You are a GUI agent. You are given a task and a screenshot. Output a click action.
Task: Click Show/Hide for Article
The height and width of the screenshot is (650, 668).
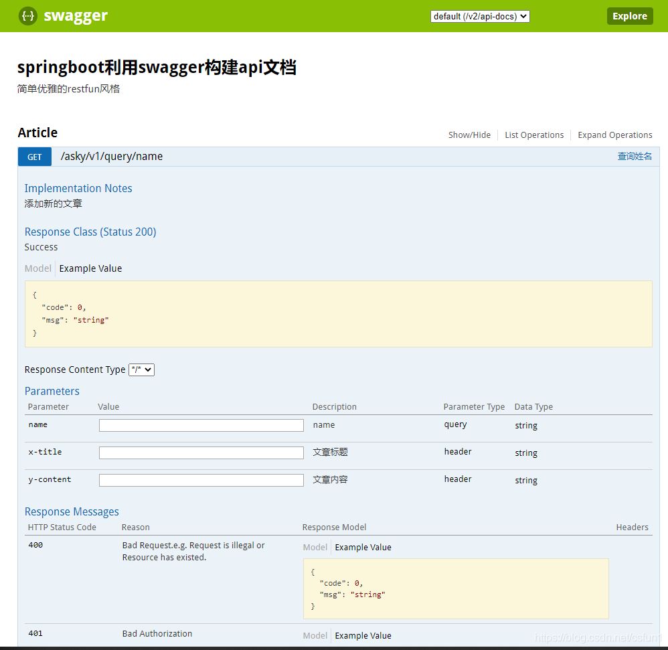click(469, 135)
